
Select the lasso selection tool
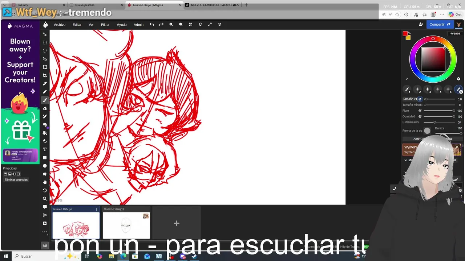[x=45, y=59]
